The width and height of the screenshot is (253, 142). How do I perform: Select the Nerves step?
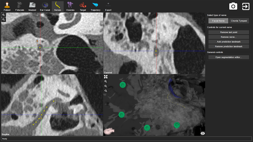pyautogui.click(x=58, y=7)
